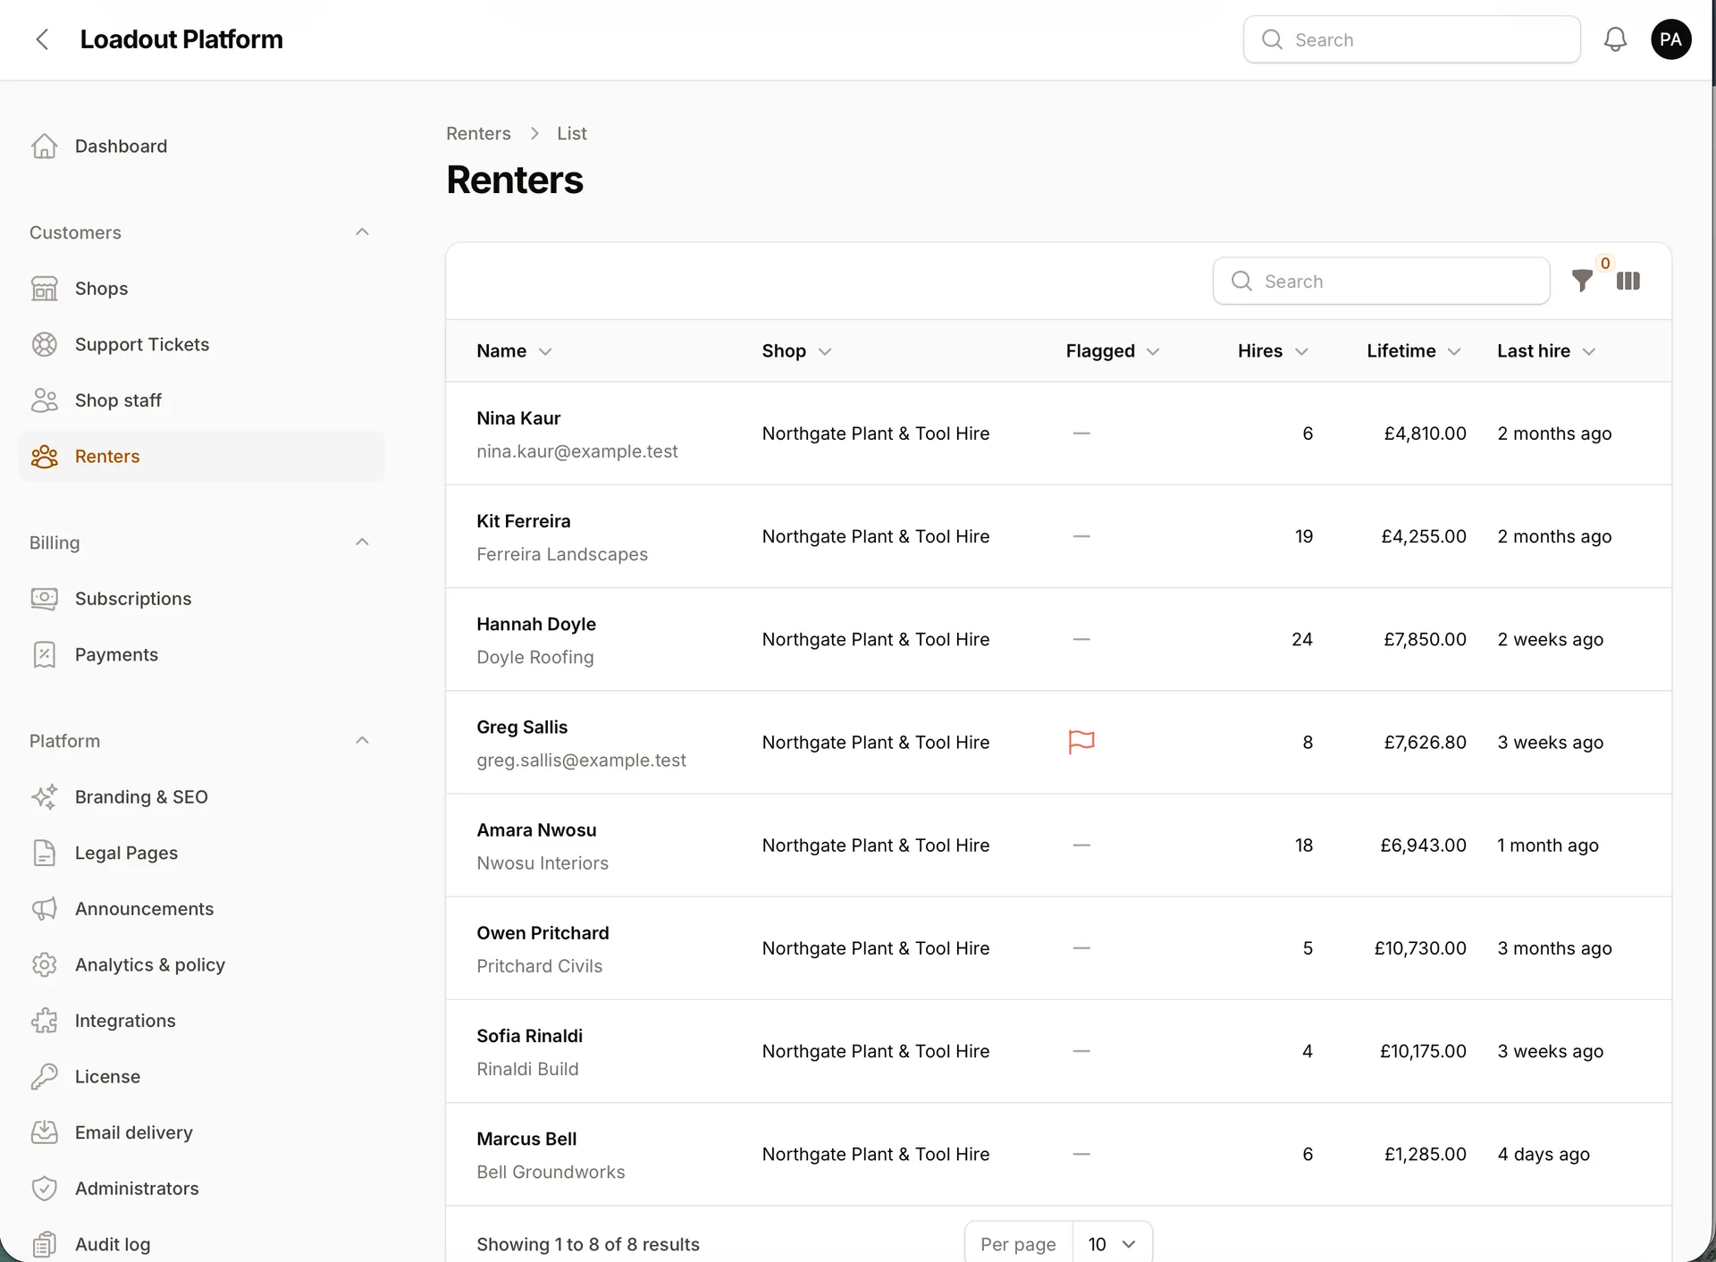The image size is (1716, 1262).
Task: Open the Audit log sidebar item
Action: click(202, 1244)
